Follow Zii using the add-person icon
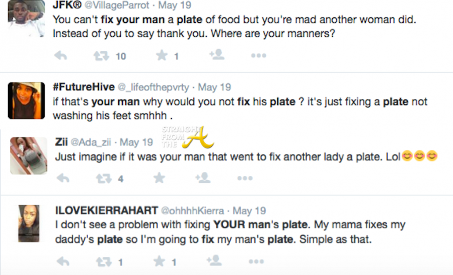Screen dimensions: 453x275 pos(202,177)
